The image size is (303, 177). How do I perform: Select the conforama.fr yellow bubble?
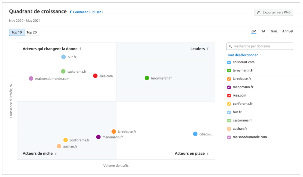point(65,140)
